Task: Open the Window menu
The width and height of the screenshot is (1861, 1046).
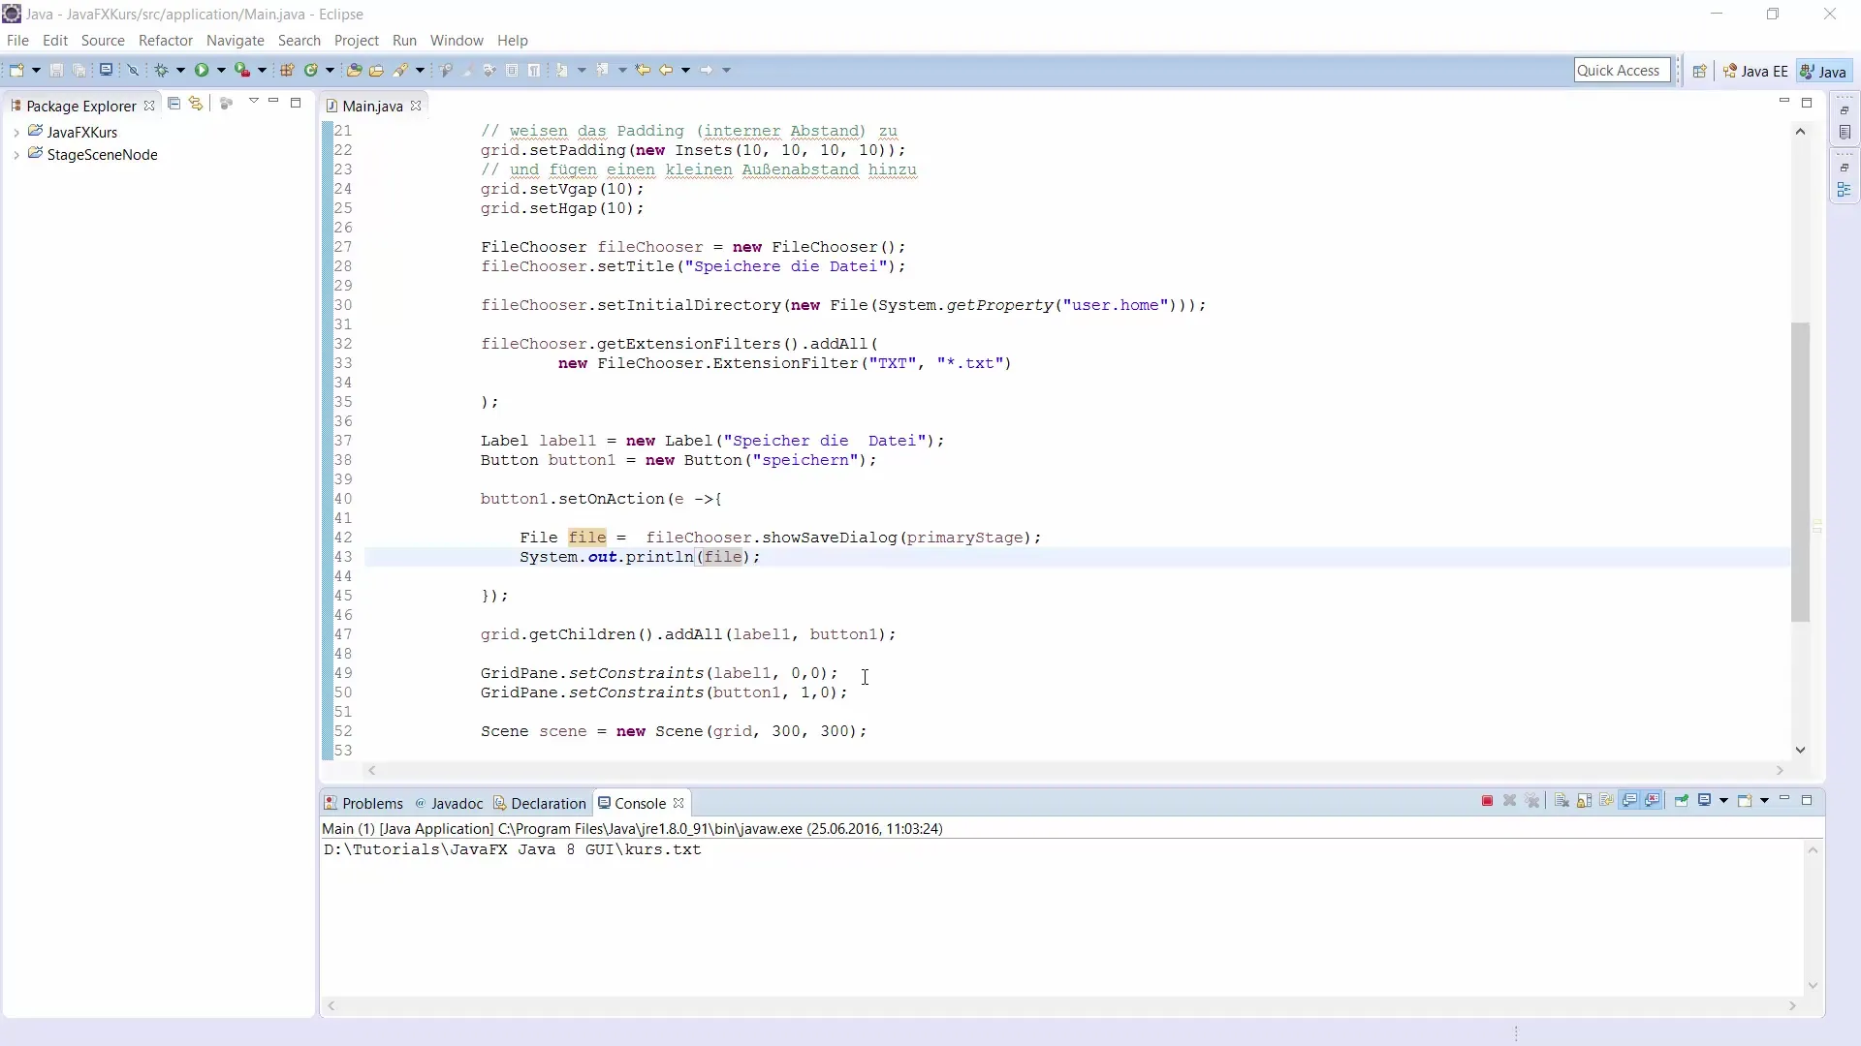Action: [x=457, y=41]
